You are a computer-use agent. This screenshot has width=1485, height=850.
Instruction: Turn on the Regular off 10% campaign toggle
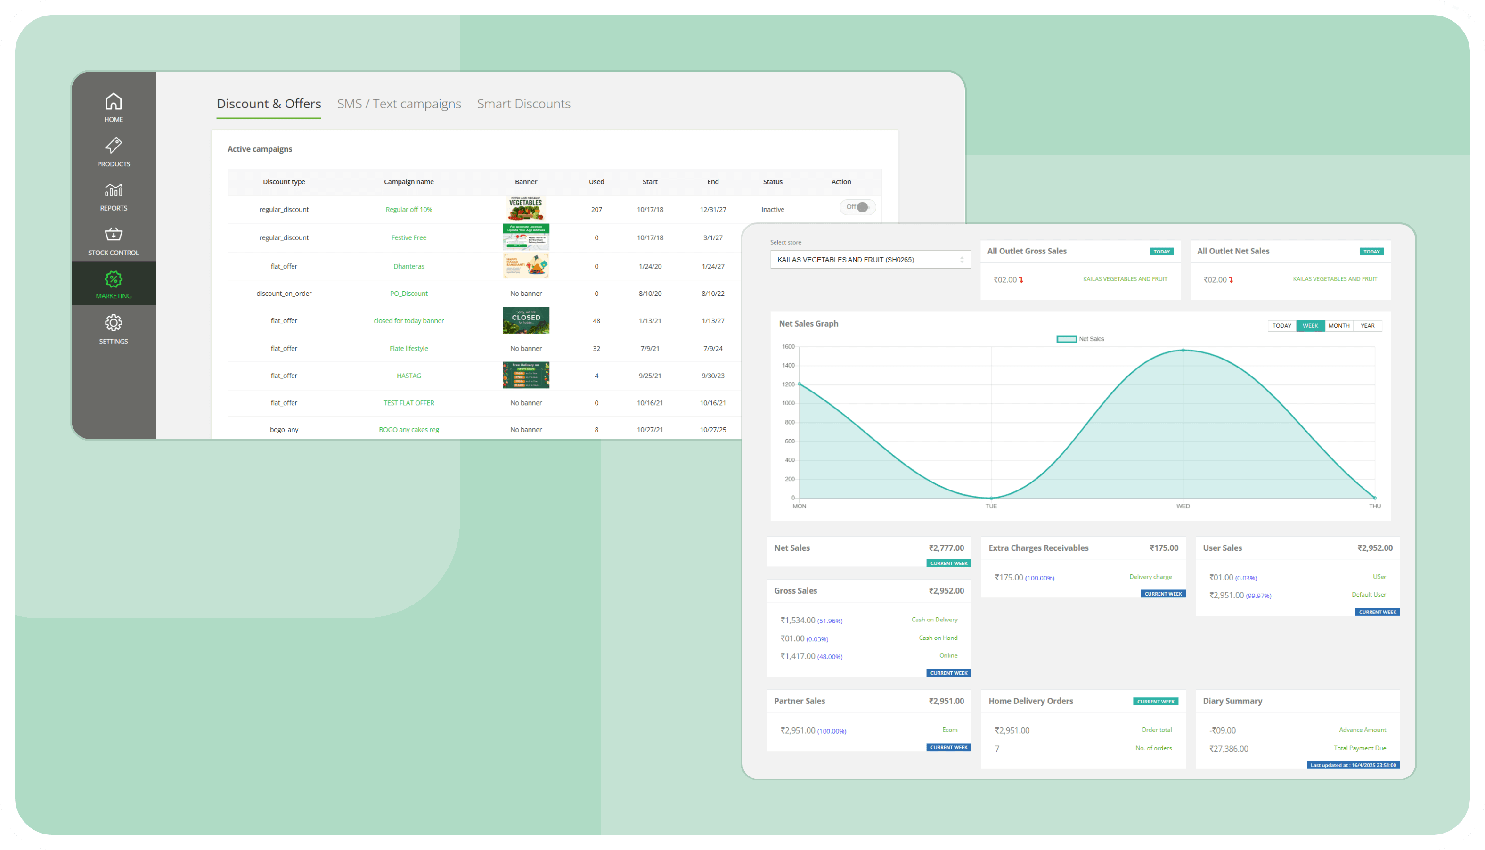pyautogui.click(x=857, y=207)
